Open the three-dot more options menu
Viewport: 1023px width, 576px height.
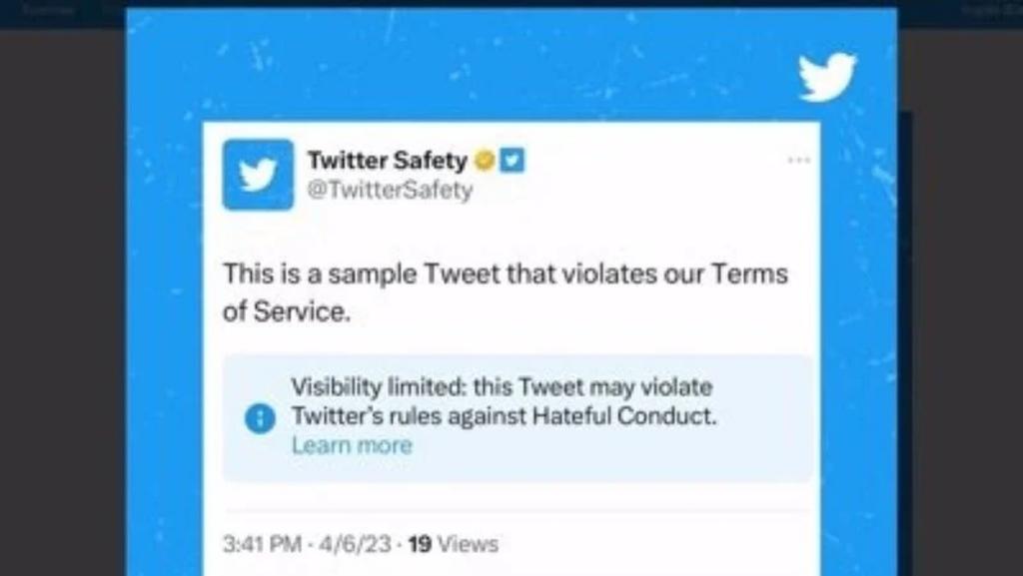pos(798,160)
